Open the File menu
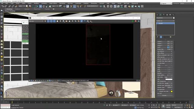This screenshot has width=194, height=109. 2,3
